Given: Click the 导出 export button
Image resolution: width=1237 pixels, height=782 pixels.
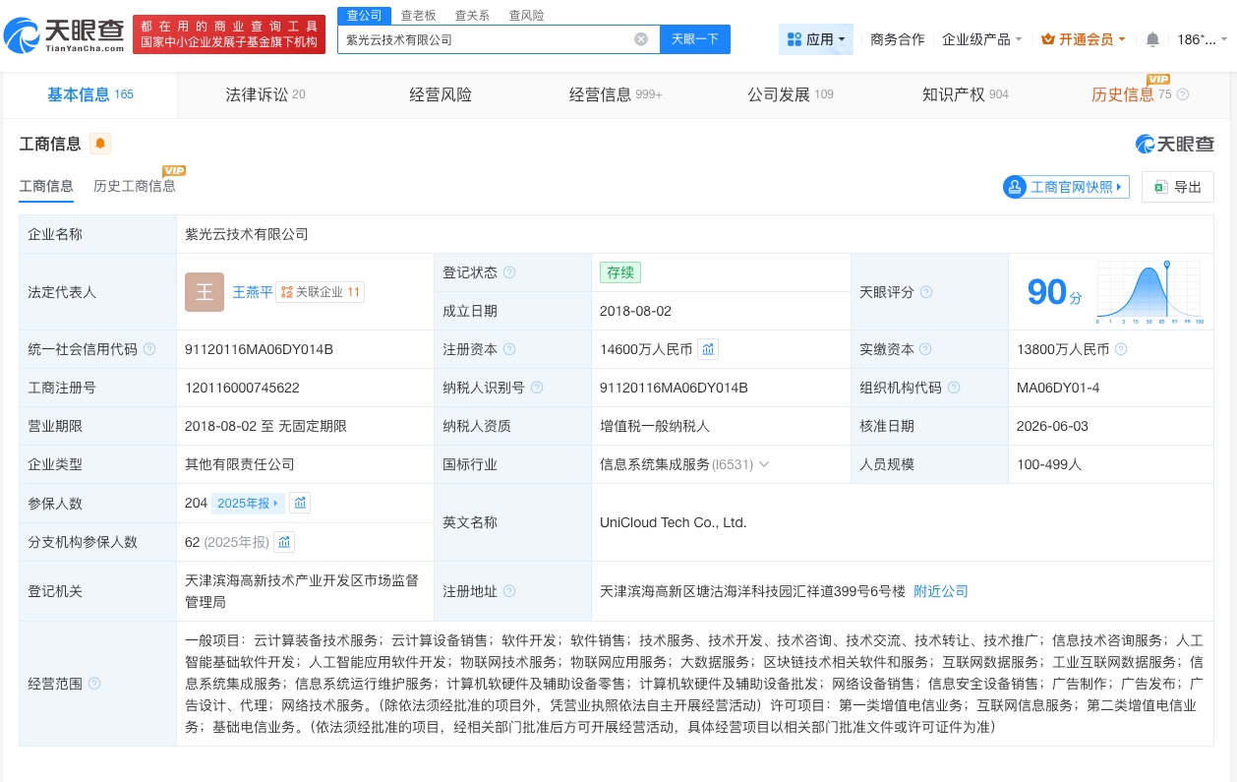Looking at the screenshot, I should pos(1178,187).
